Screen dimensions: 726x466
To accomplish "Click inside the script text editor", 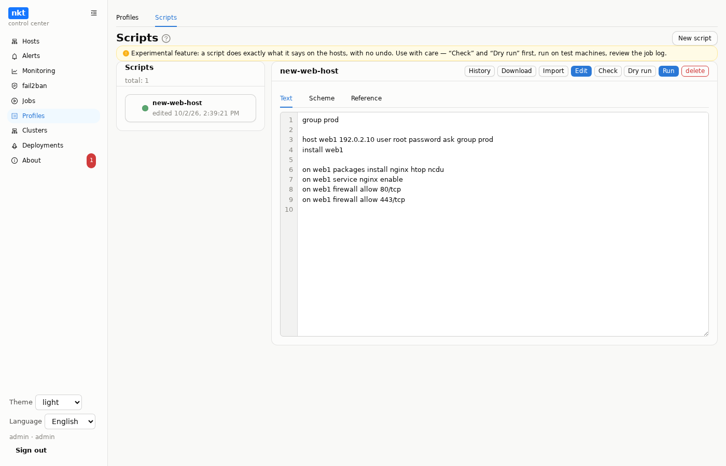I will pos(502,224).
